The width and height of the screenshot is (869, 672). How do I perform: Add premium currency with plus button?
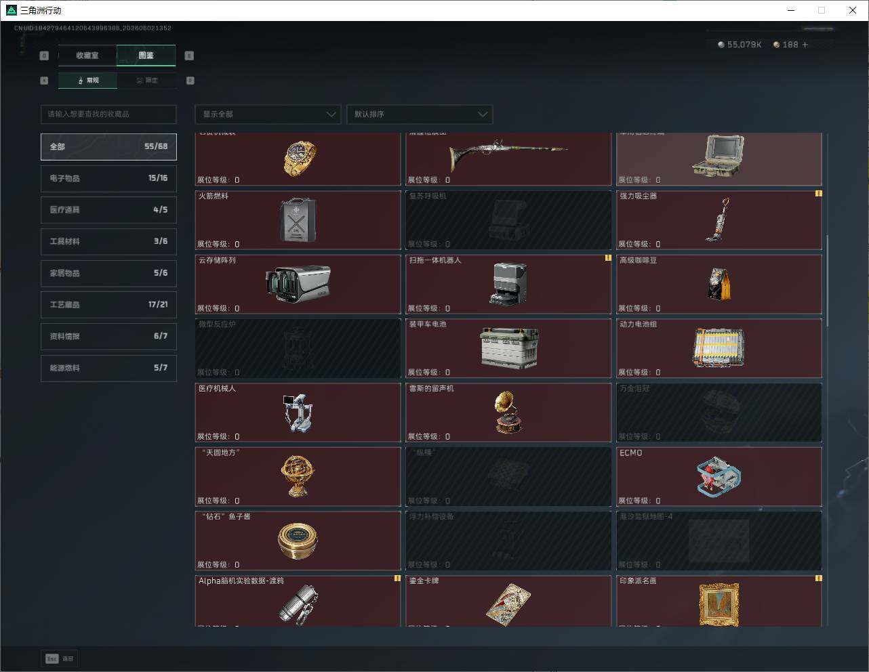click(805, 45)
